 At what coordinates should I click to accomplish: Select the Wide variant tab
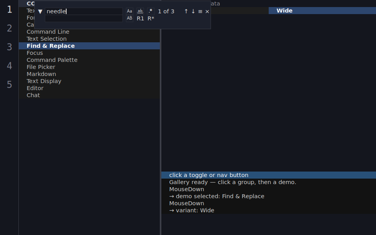(x=322, y=11)
